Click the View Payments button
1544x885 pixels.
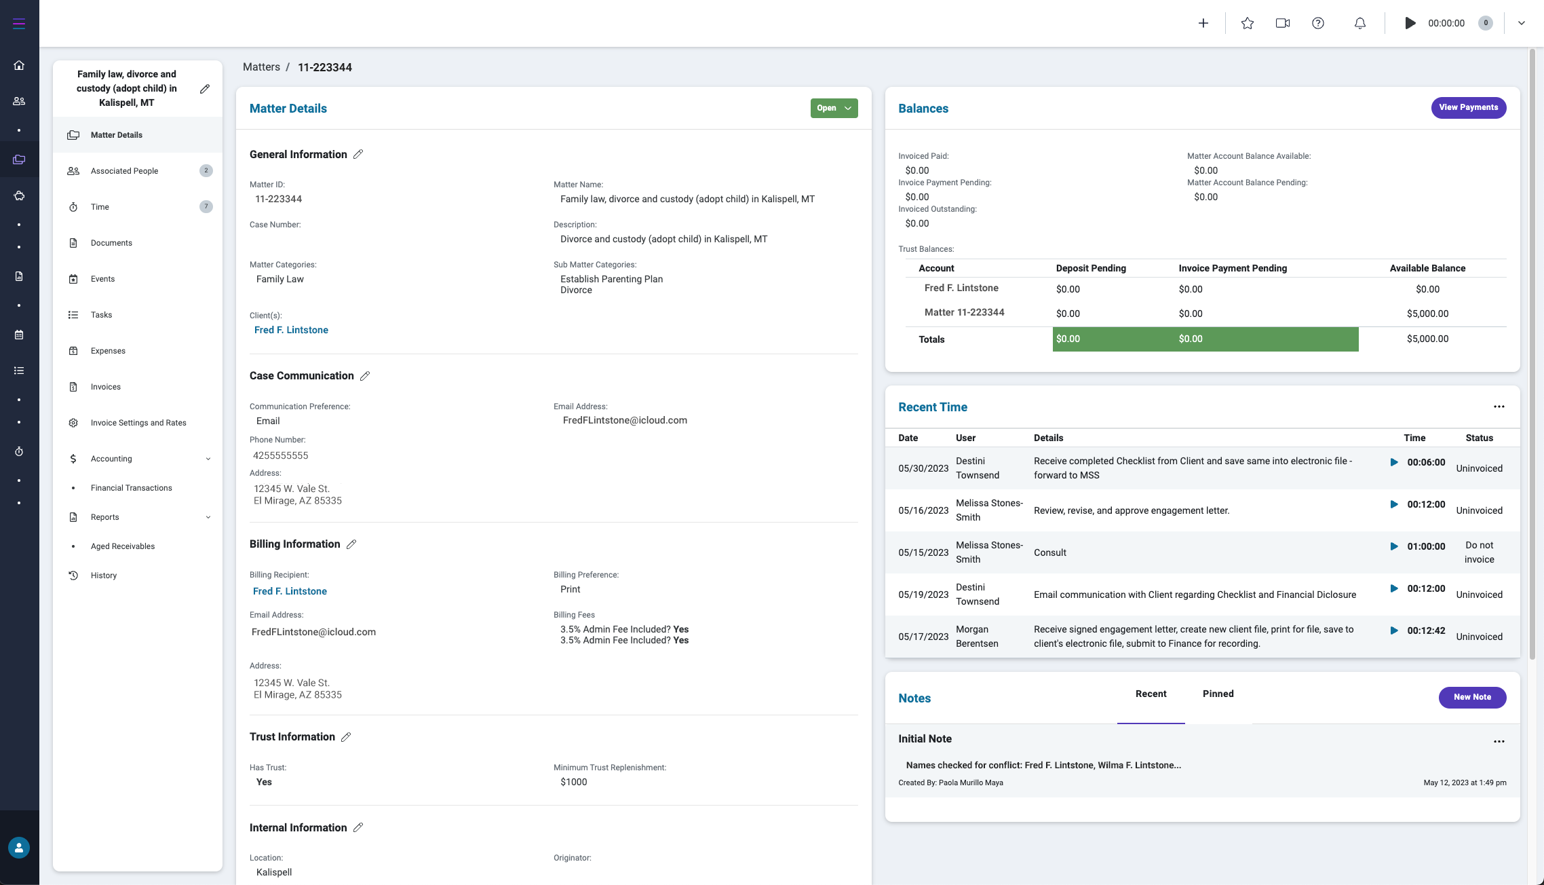[x=1468, y=107]
